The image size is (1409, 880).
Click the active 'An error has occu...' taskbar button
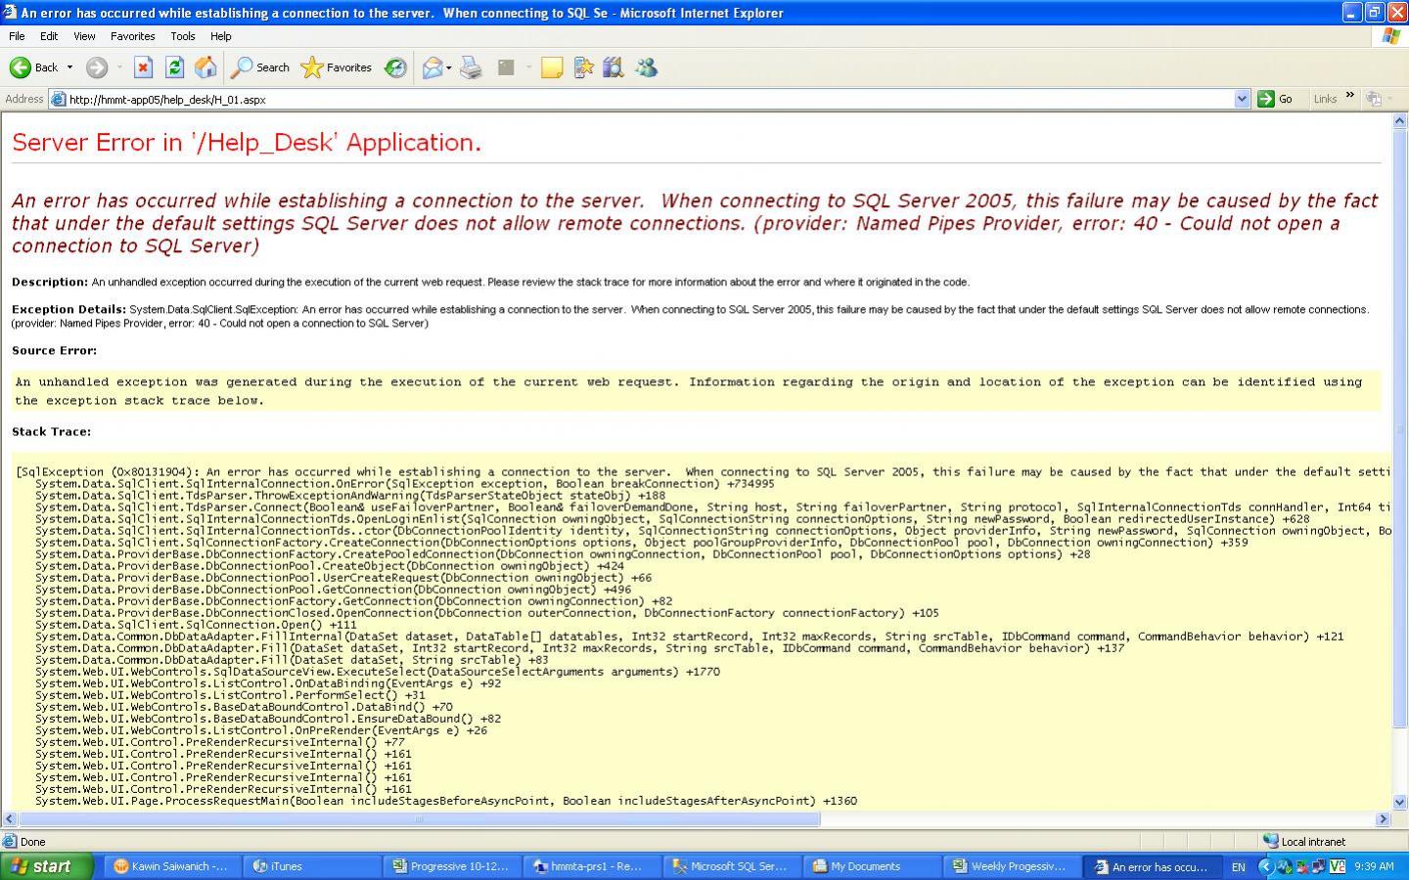click(1153, 866)
